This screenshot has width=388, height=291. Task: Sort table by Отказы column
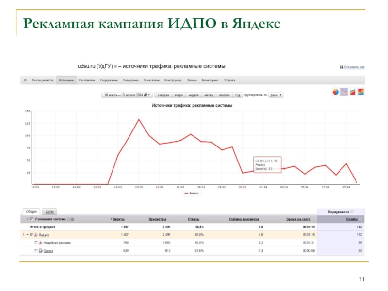point(194,219)
